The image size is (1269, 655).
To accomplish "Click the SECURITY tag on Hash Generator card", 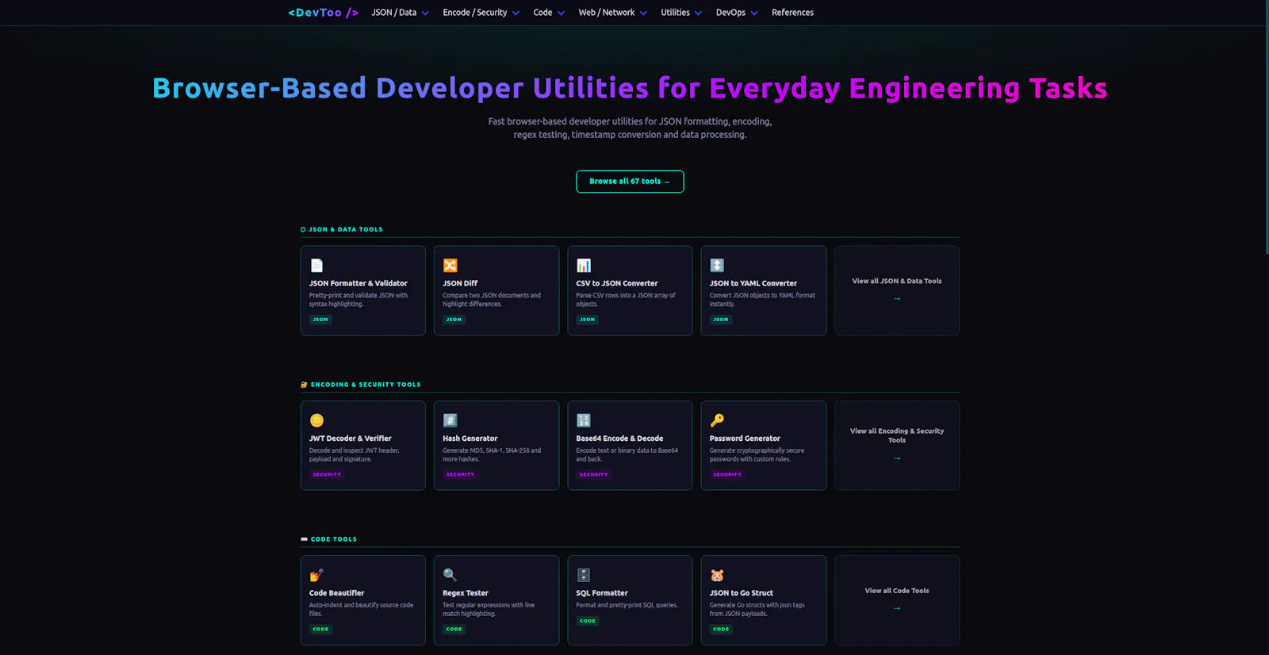I will coord(460,474).
